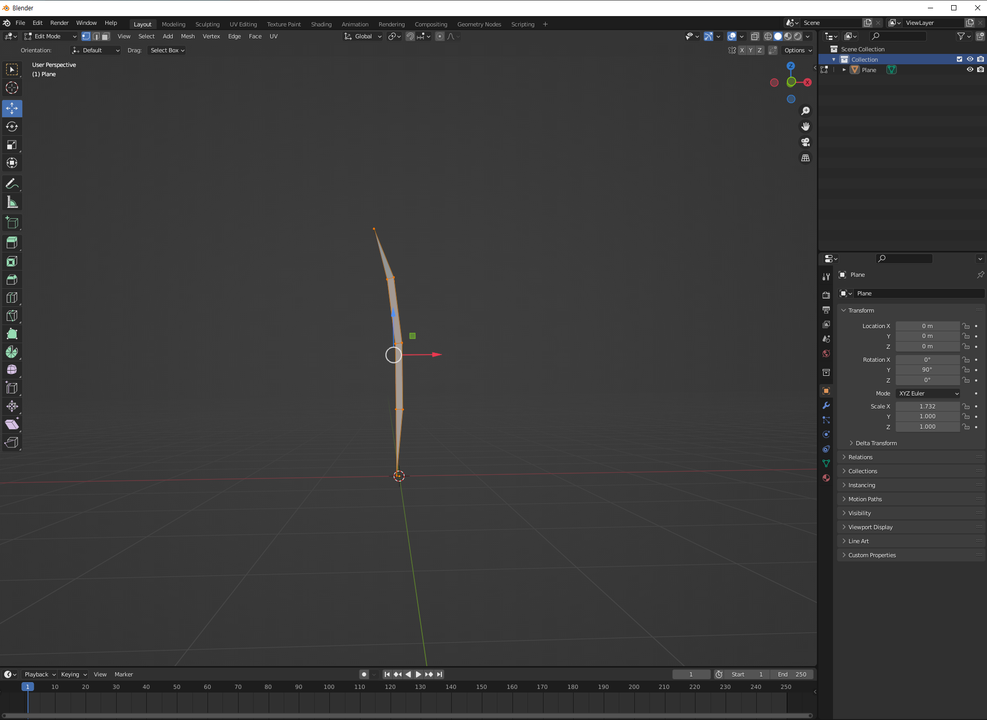Toggle snapping magnet icon
Screen dimensions: 987x720
click(x=410, y=36)
